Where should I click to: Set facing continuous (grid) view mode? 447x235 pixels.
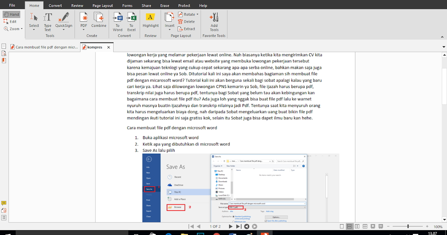(365, 226)
